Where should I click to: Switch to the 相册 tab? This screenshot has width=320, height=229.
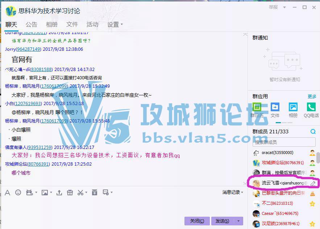click(x=51, y=25)
